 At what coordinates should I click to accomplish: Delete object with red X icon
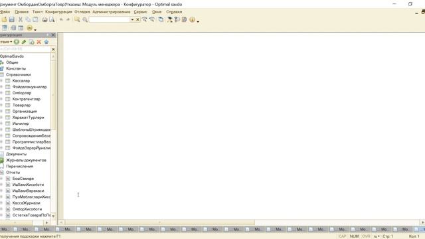click(39, 42)
